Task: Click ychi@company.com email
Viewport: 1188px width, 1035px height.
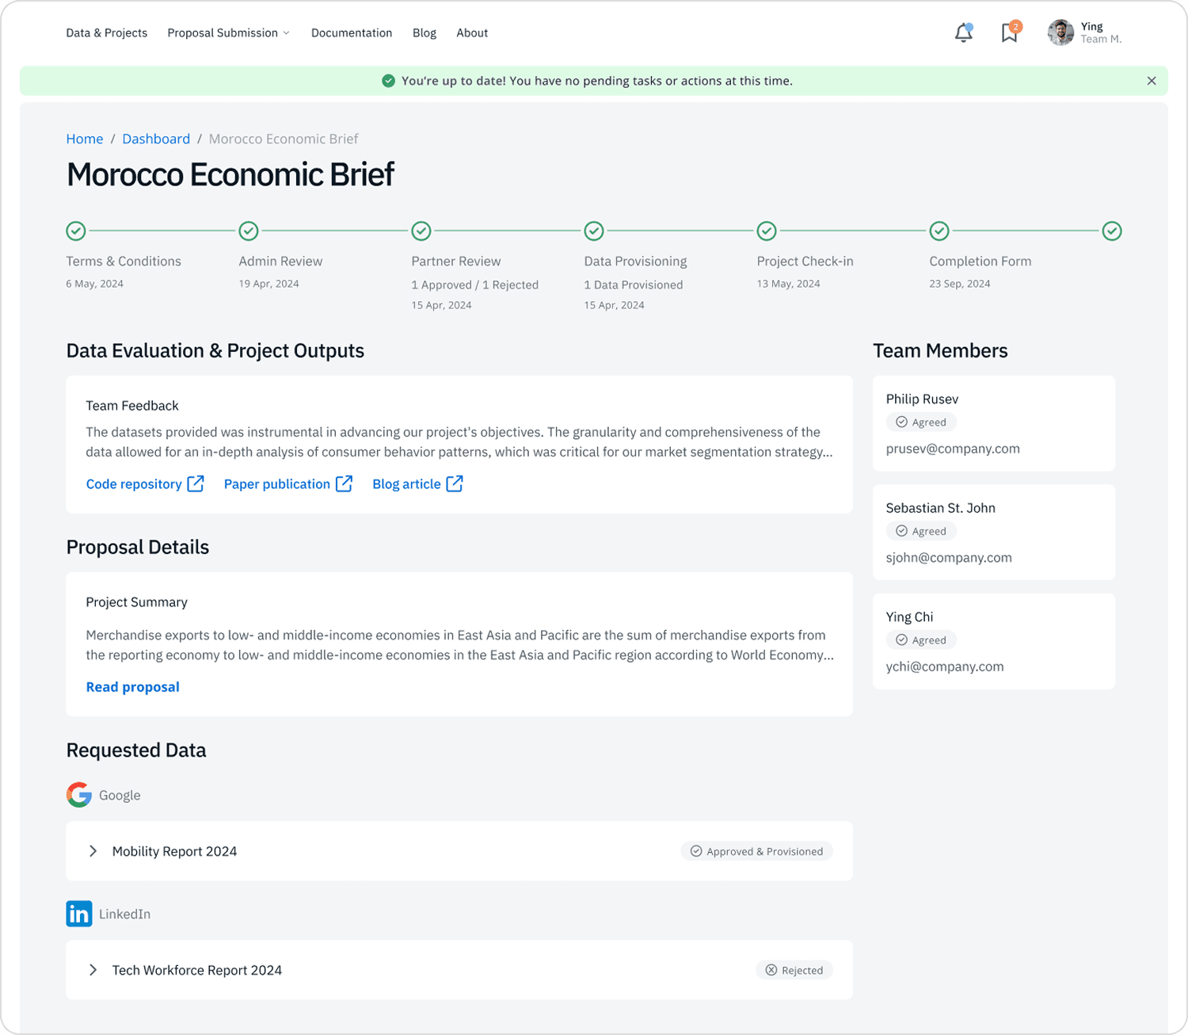Action: 945,667
